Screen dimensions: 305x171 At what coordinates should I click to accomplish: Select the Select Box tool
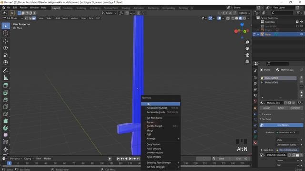click(6, 26)
